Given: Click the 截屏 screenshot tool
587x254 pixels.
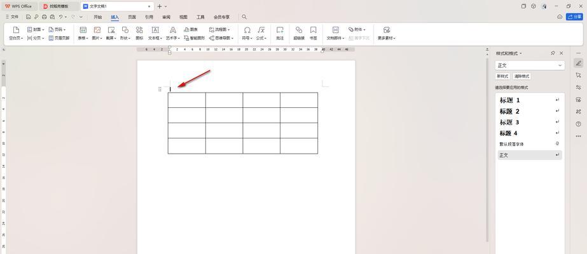Looking at the screenshot, I should pyautogui.click(x=111, y=34).
